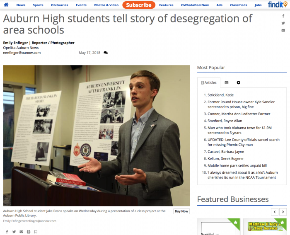Open Kyle Sandler sentenced to prison article
The image size is (290, 235).
point(241,104)
